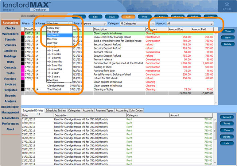Open the Accounting section in sidebar
Viewport: 237px width, 166px height.
pos(10,23)
